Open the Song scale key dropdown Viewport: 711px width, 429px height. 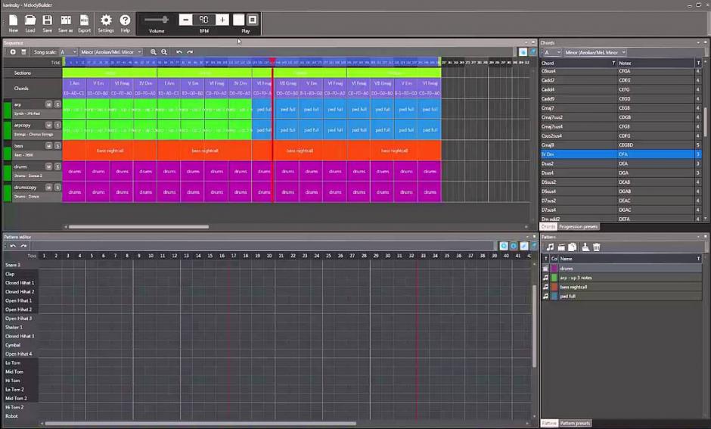(x=69, y=52)
